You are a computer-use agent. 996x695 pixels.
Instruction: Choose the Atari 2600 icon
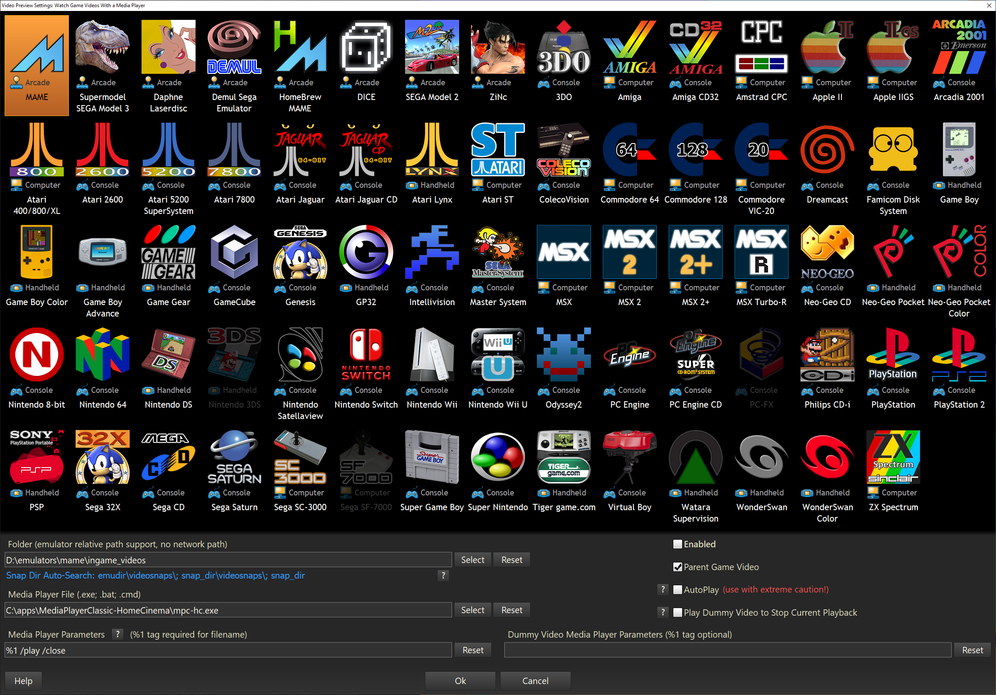tap(102, 150)
